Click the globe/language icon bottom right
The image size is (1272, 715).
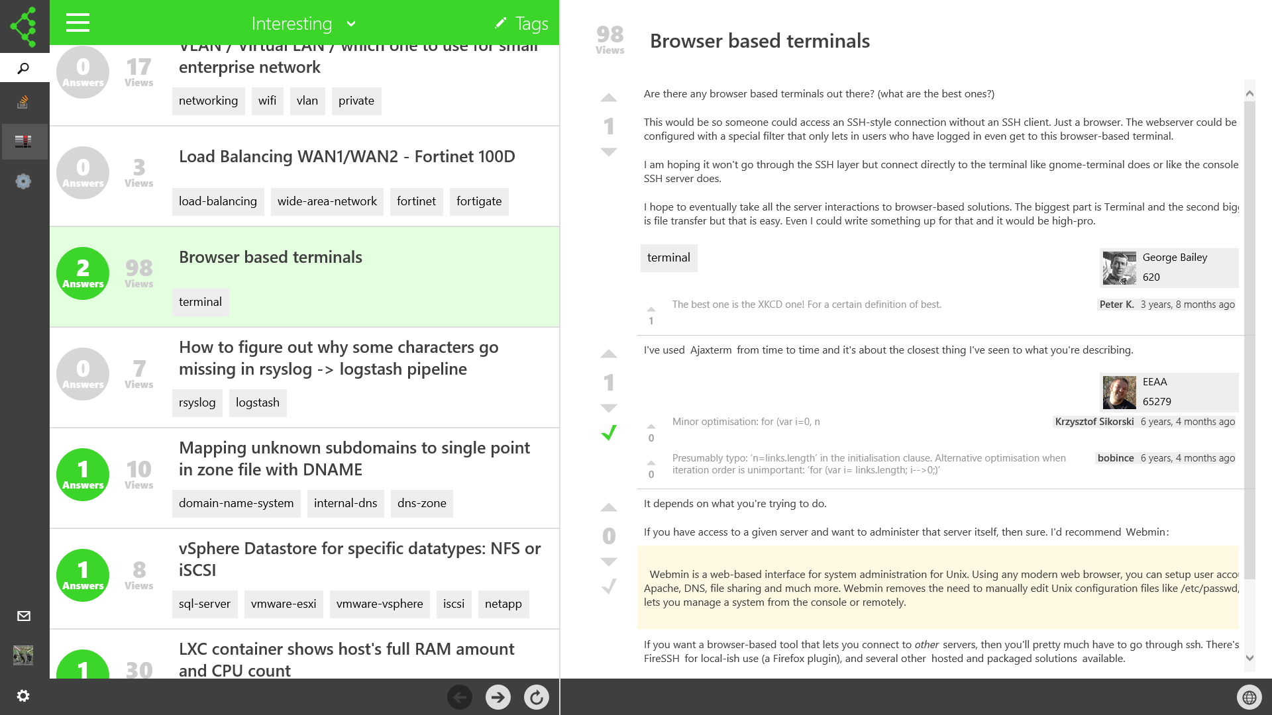coord(1248,696)
